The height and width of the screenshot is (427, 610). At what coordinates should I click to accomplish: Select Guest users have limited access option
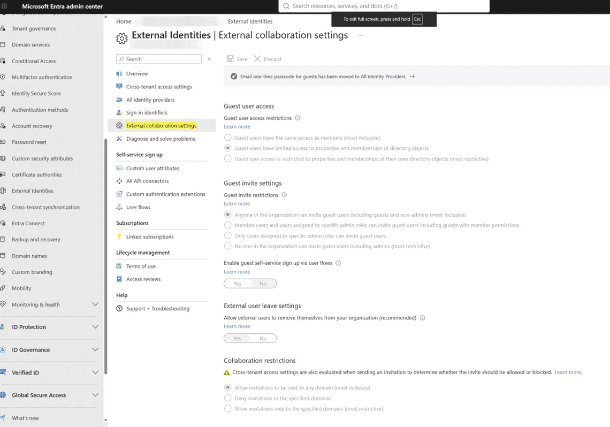(x=228, y=148)
